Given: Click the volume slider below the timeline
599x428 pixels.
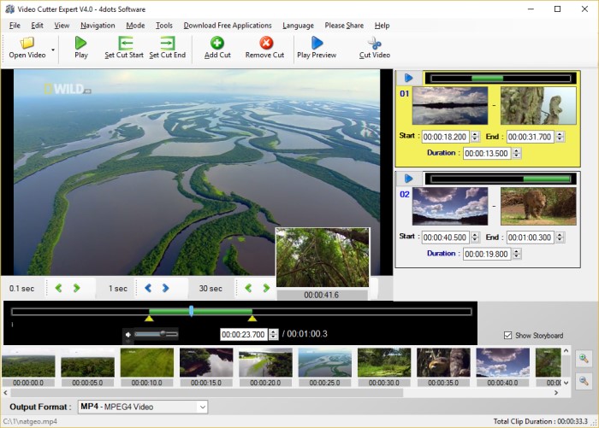Looking at the screenshot, I should click(x=154, y=334).
